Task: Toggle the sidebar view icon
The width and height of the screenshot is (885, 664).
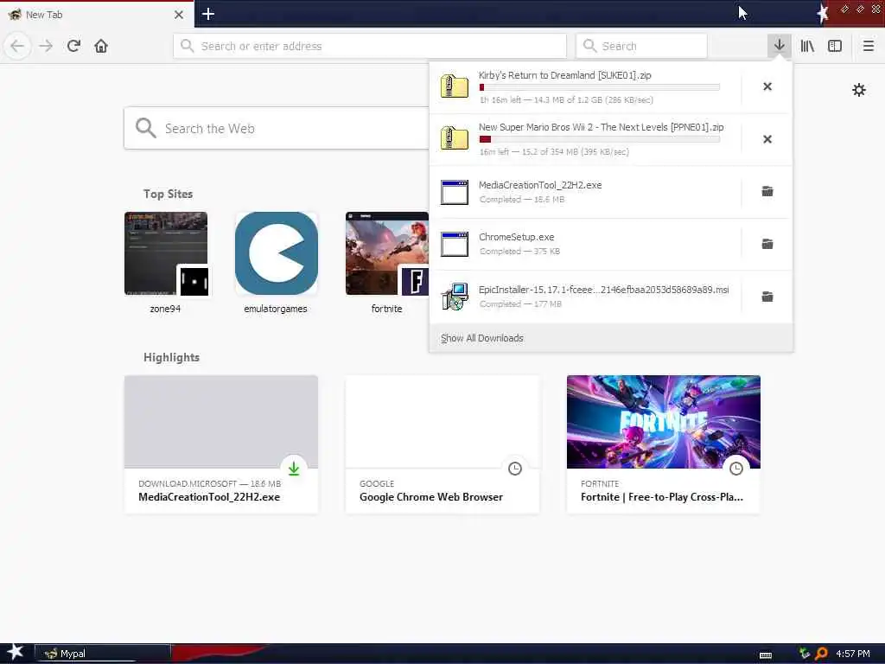Action: click(x=835, y=46)
